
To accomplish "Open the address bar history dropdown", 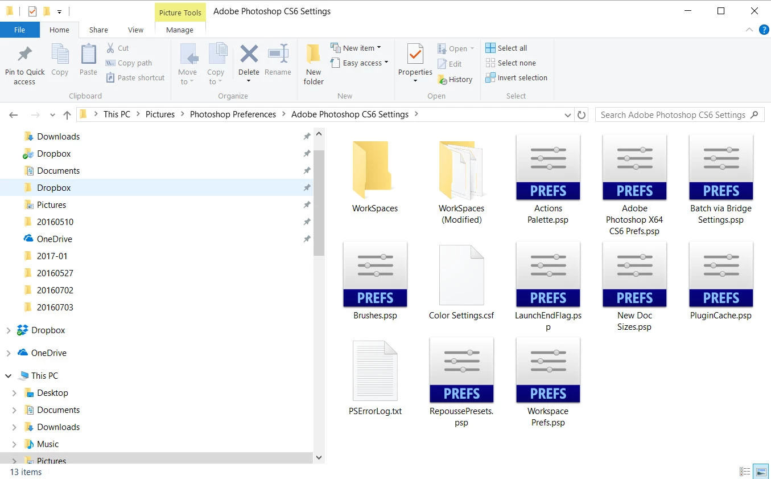I will pyautogui.click(x=567, y=115).
